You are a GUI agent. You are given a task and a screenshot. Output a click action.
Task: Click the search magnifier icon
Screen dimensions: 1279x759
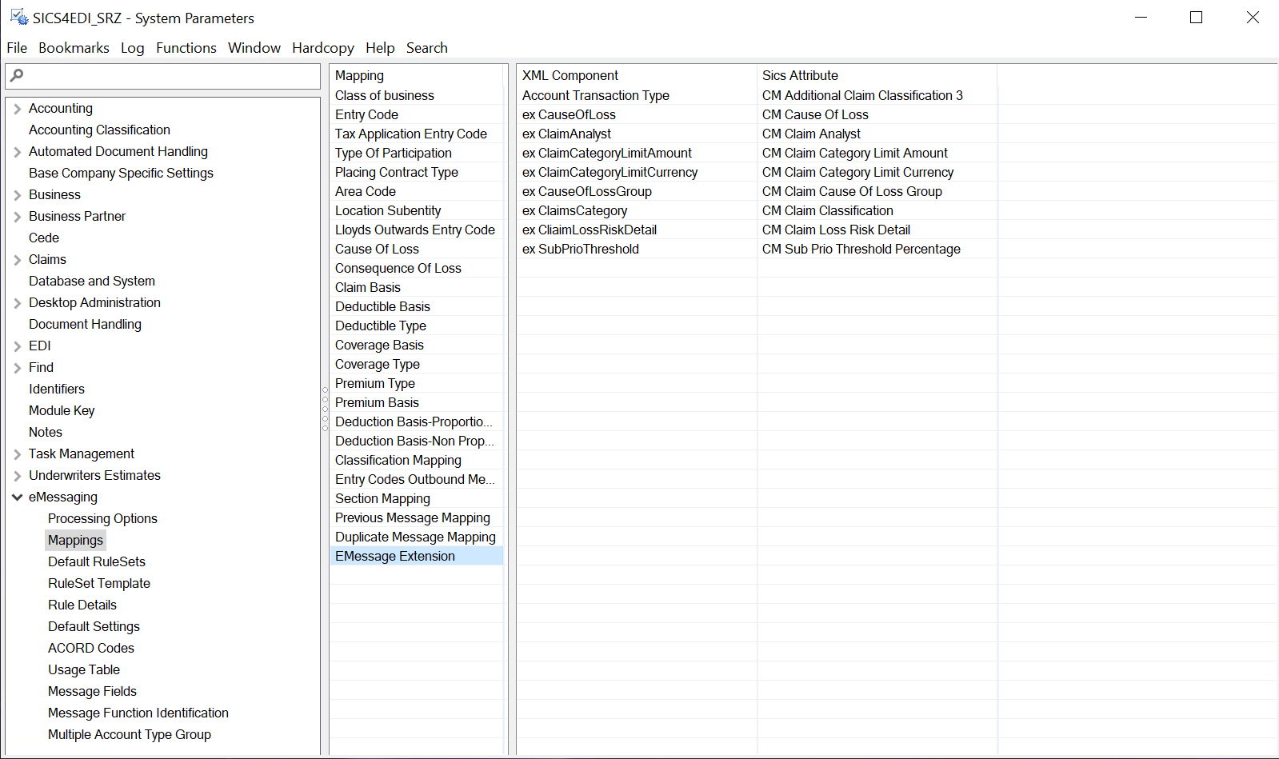coord(17,75)
